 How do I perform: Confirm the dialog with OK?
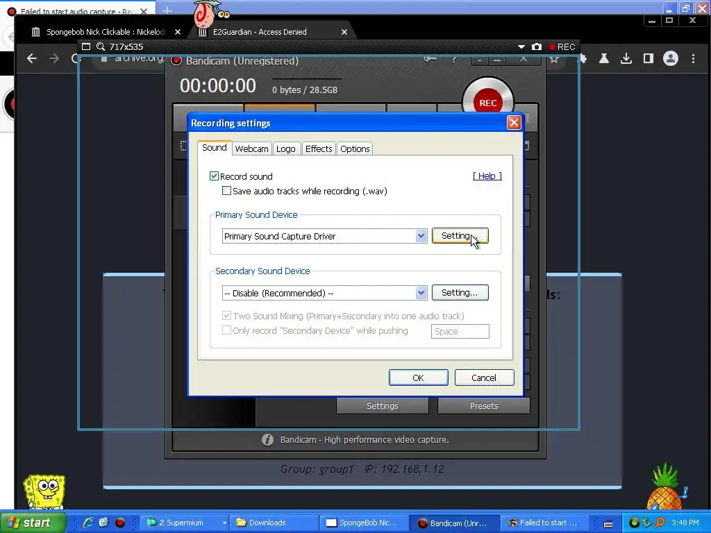pos(418,378)
